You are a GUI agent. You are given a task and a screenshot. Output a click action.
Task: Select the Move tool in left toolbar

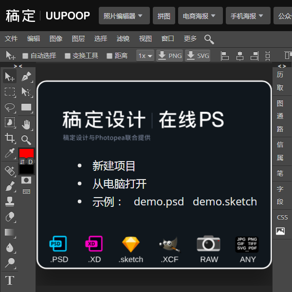point(10,76)
